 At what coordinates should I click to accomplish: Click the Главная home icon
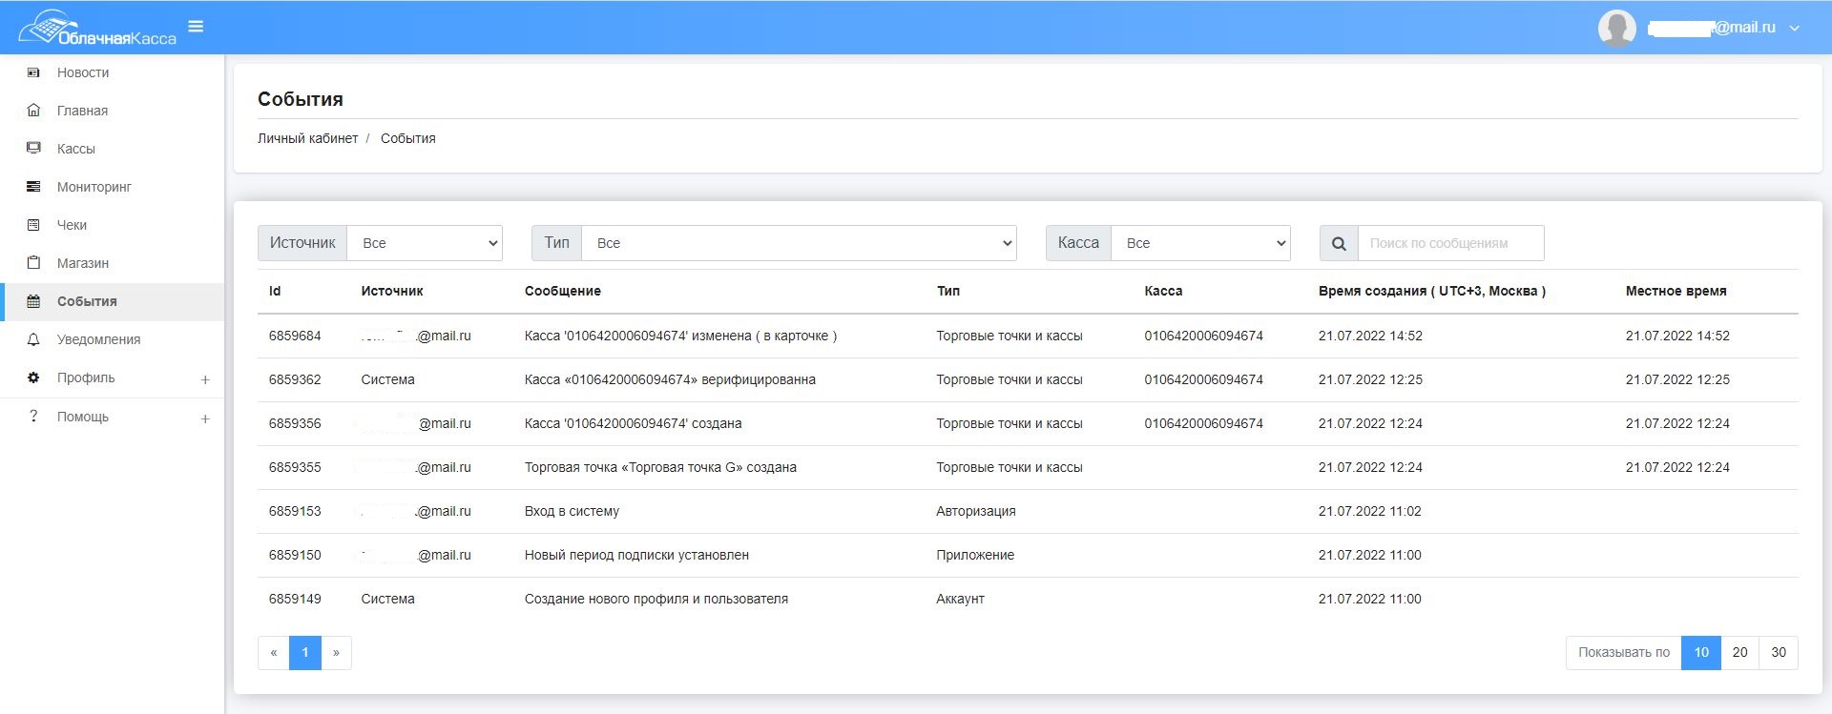(33, 111)
